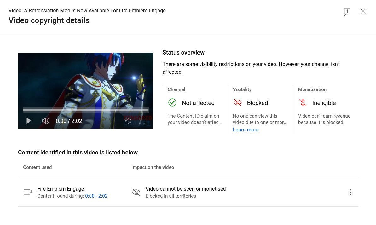Viewport: 376px width, 225px height.
Task: Click the 'Fire Emblem Engage' content name
Action: tap(61, 189)
